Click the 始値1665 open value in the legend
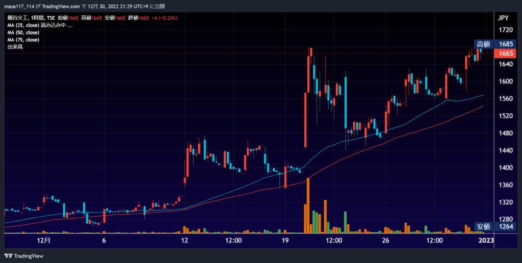 pyautogui.click(x=68, y=18)
